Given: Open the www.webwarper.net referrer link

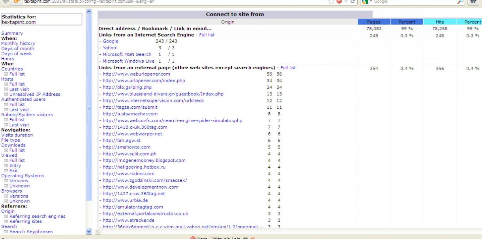Looking at the screenshot, I should tap(132, 134).
